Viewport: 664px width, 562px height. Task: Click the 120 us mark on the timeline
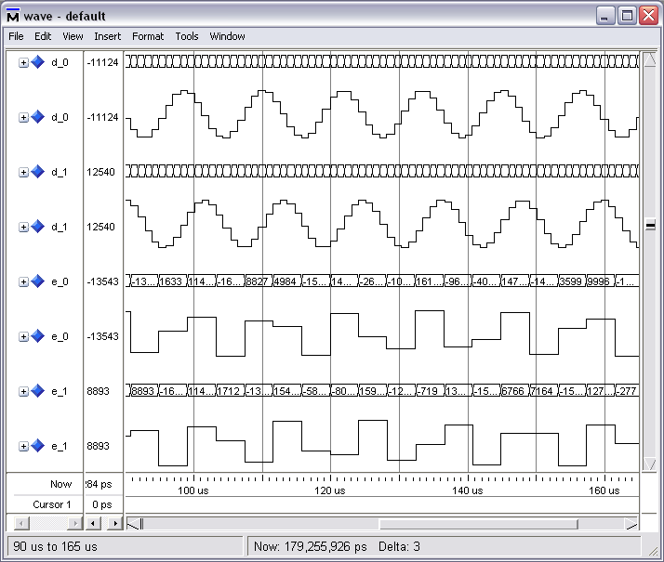tap(330, 490)
